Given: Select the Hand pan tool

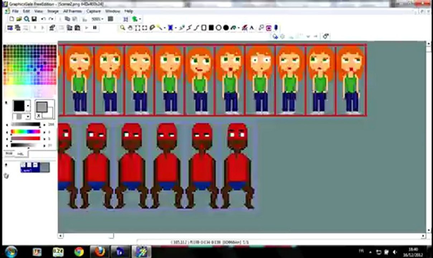Looking at the screenshot, I should pos(130,28).
